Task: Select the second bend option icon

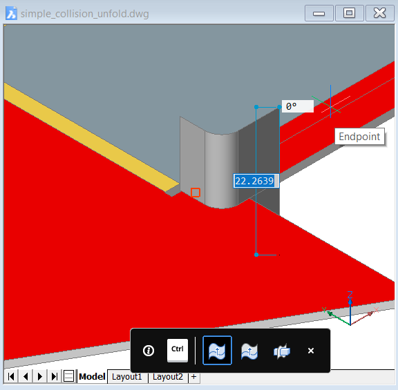Action: click(249, 351)
